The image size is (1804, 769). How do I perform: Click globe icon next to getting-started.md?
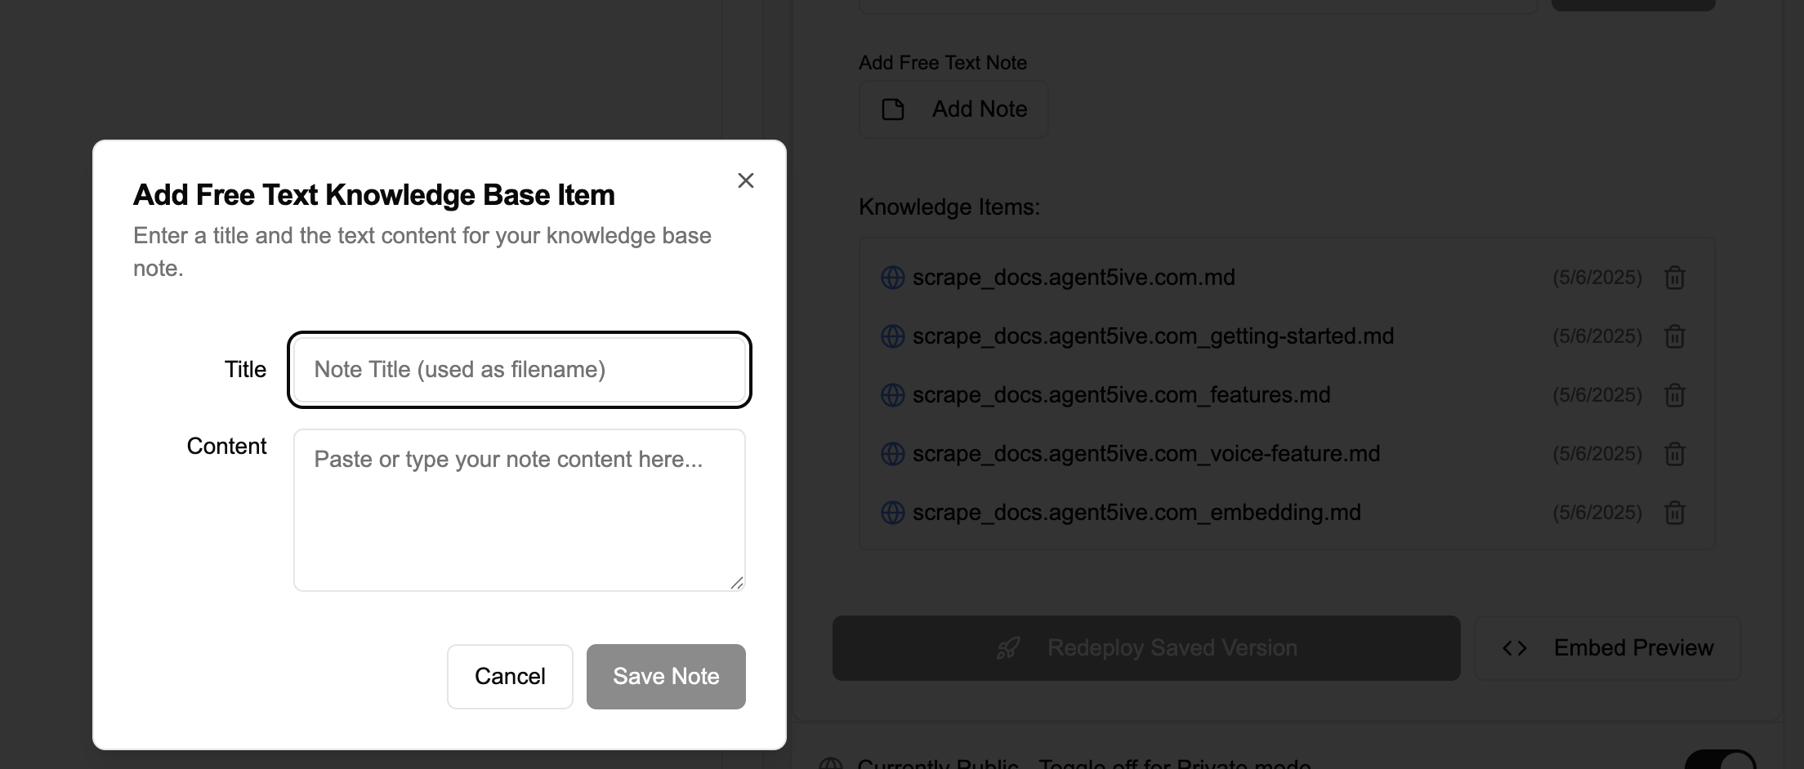point(892,336)
